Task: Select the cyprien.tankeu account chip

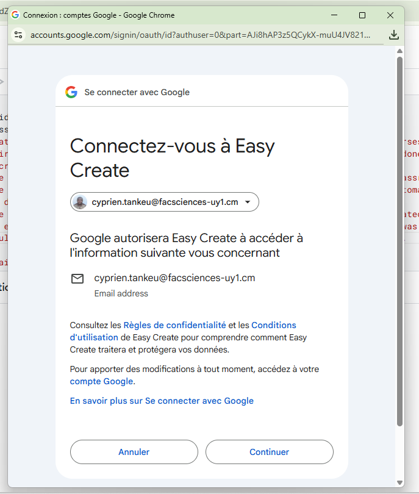Action: (x=165, y=202)
